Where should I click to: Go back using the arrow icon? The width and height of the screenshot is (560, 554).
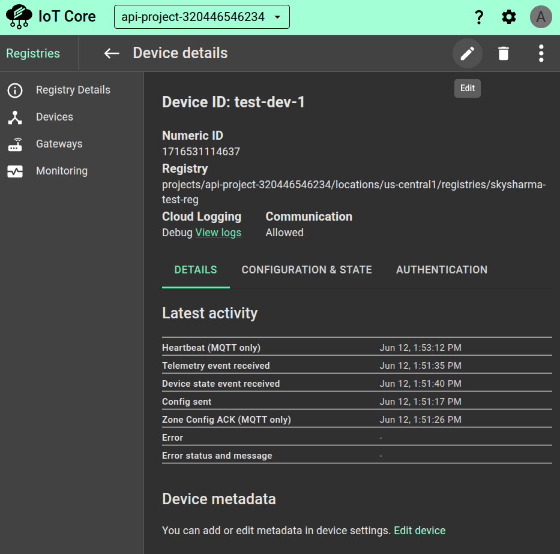point(112,53)
